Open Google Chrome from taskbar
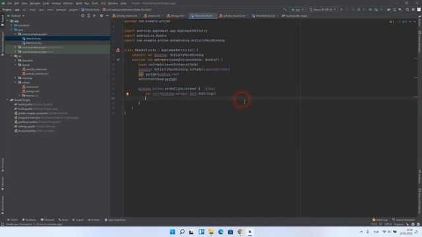The height and width of the screenshot is (237, 422). coord(240,232)
